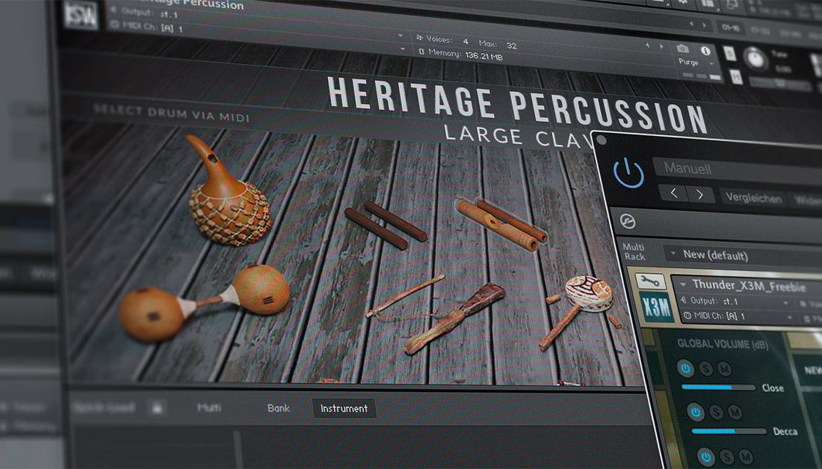Click the Tune knob in Heritage Percussion

tap(755, 59)
